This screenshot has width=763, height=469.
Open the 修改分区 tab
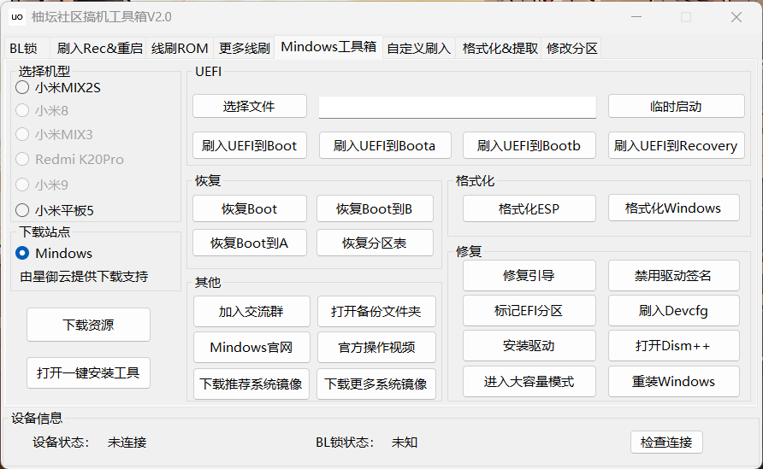click(571, 48)
